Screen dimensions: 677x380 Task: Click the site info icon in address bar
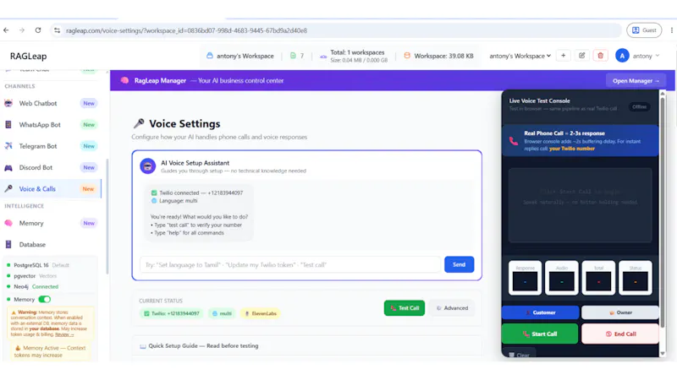57,30
